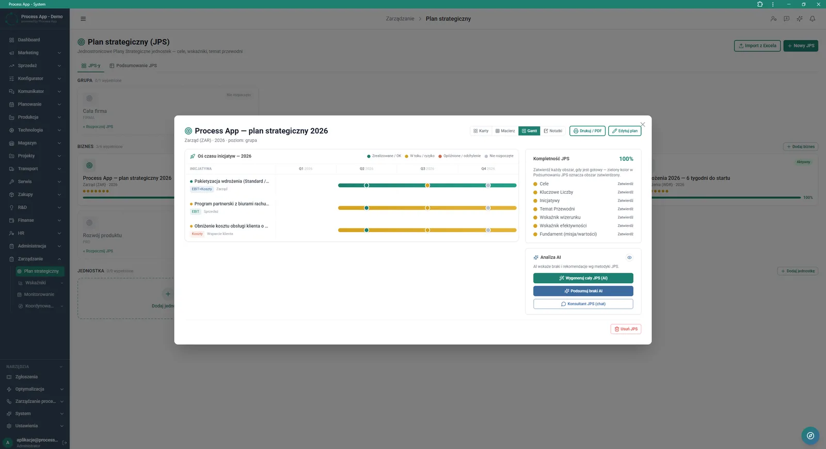Select the Gantt view tab
Screen dimensions: 826x449
(x=529, y=131)
